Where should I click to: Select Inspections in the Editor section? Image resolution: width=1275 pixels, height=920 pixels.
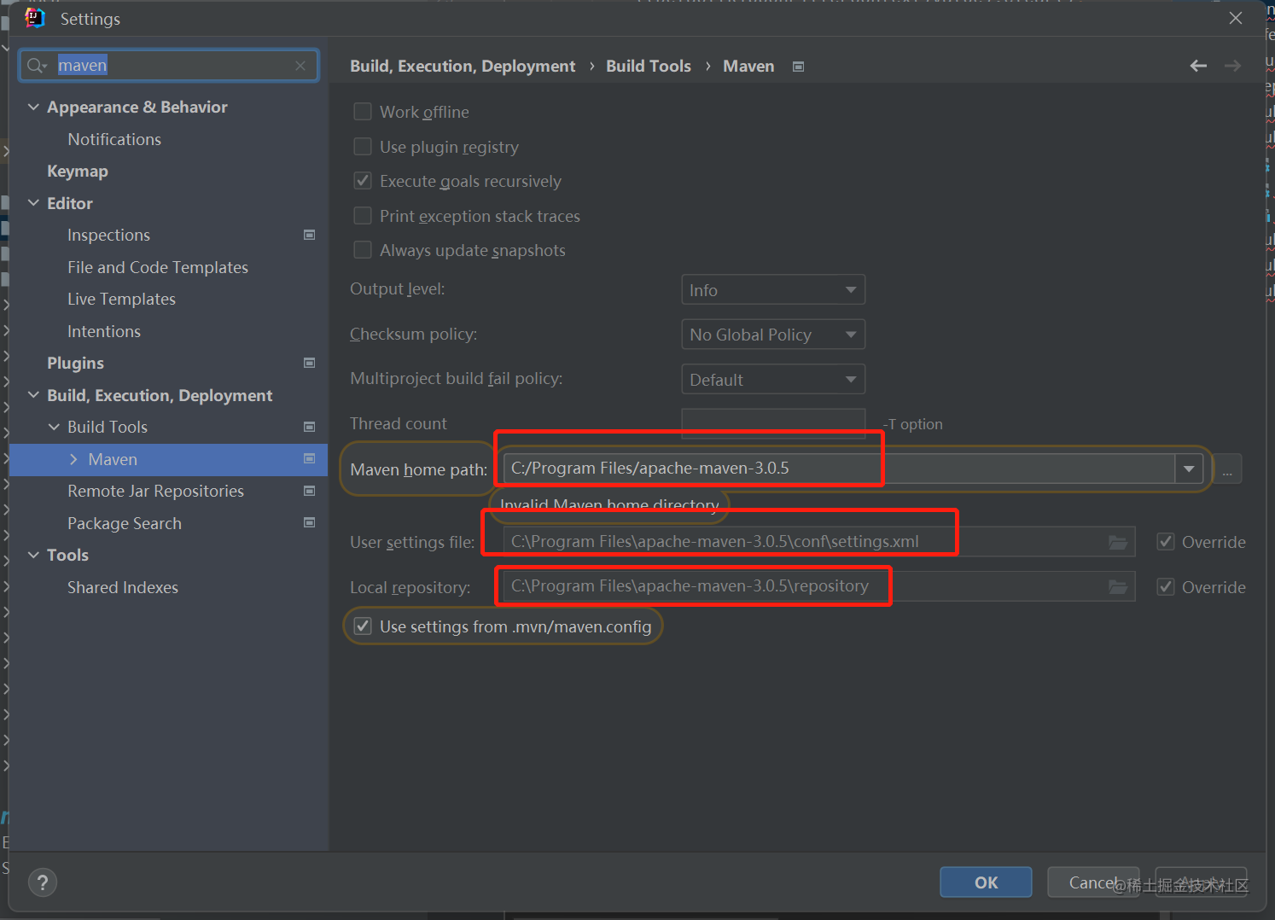[x=108, y=235]
